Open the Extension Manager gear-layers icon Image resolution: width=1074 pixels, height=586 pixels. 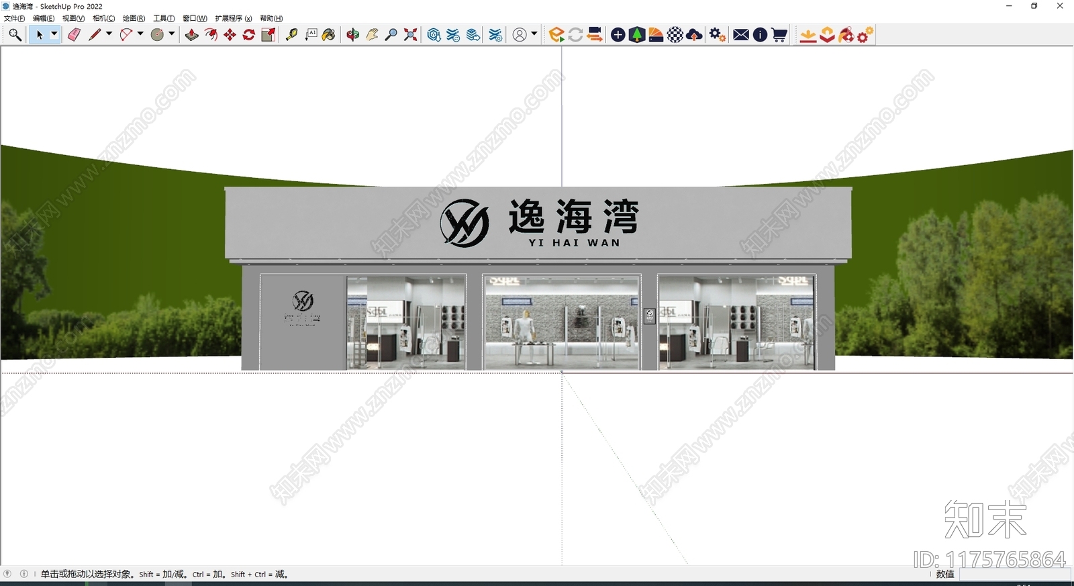pos(495,35)
